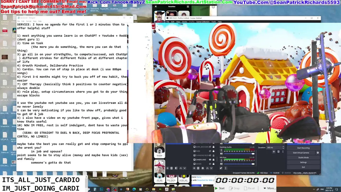Mute Desktop Audio speaker icon

(x=221, y=154)
